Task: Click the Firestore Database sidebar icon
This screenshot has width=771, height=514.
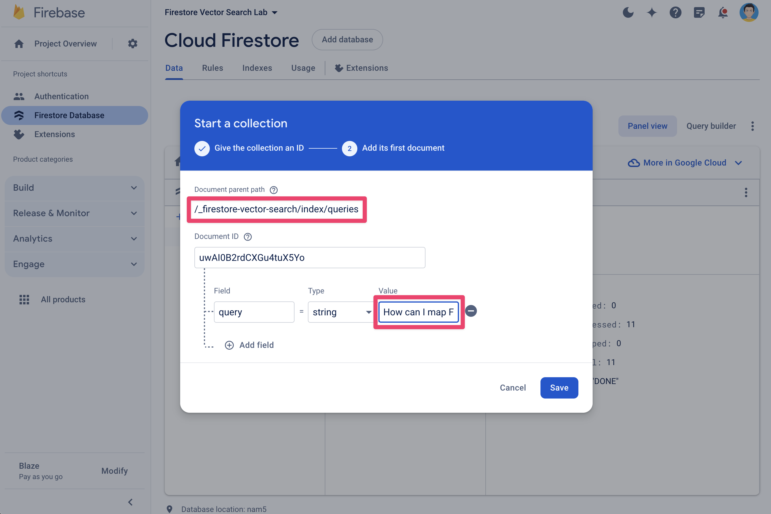Action: click(20, 115)
